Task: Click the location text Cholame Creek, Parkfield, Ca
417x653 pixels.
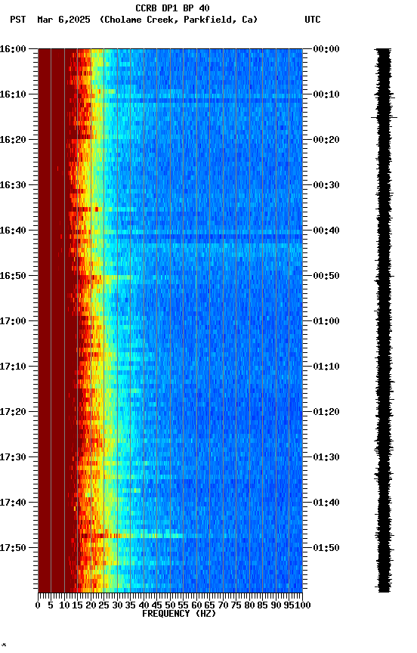Action: (178, 20)
